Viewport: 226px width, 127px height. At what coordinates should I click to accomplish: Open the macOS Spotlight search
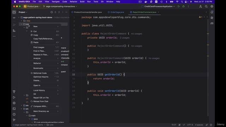pyautogui.click(x=182, y=2)
